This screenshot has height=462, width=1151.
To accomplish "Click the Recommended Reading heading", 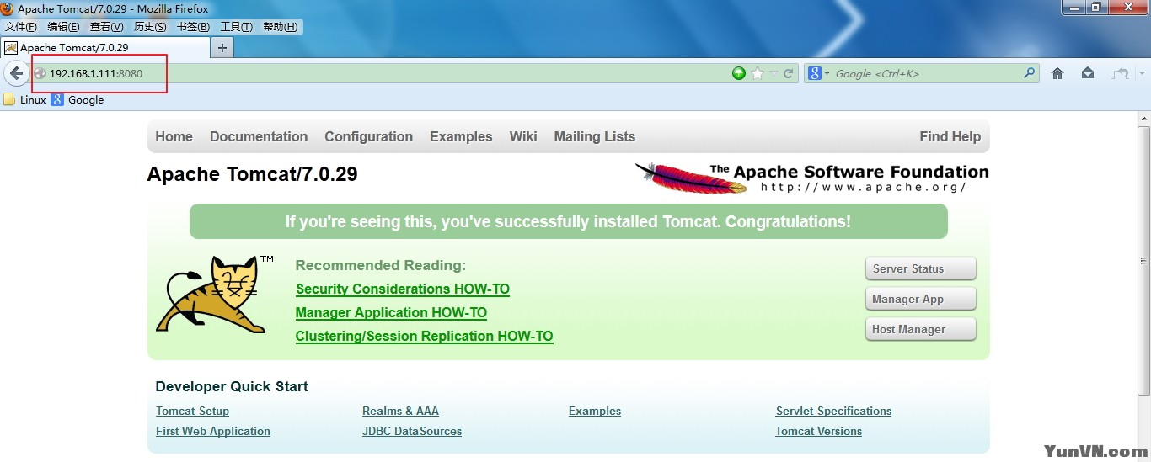I will point(380,265).
